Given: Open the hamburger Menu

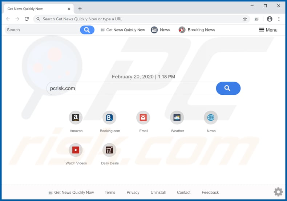Looking at the screenshot, I should [268, 30].
